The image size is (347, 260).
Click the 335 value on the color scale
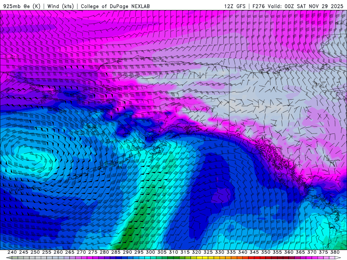pyautogui.click(x=231, y=252)
